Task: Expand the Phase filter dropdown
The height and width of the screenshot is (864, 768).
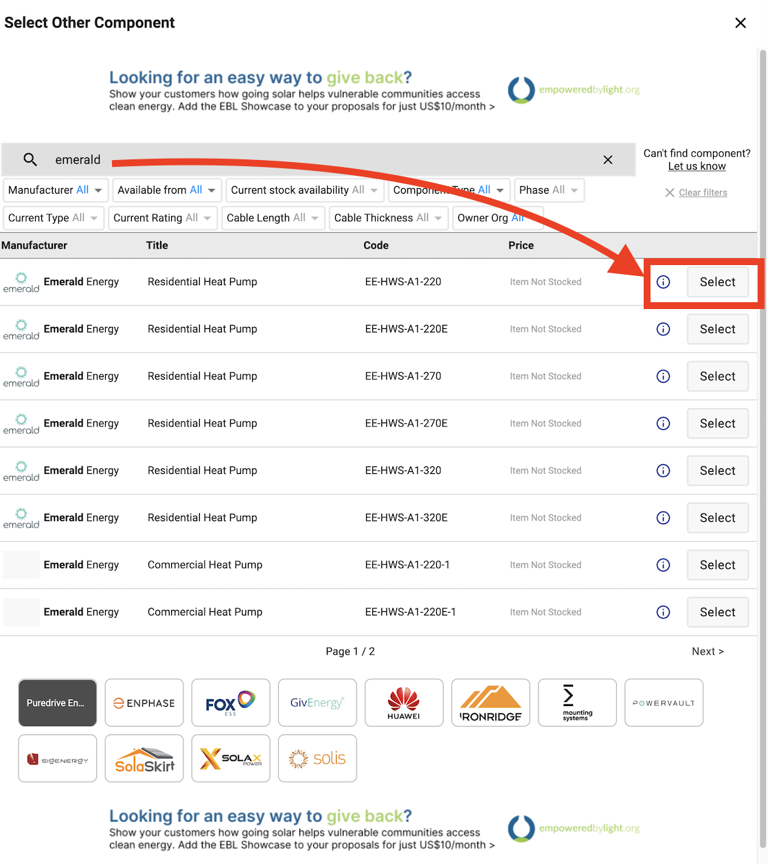Action: click(549, 190)
